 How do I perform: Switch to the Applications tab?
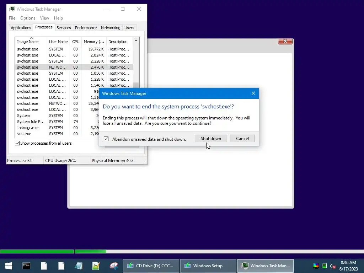coord(21,28)
